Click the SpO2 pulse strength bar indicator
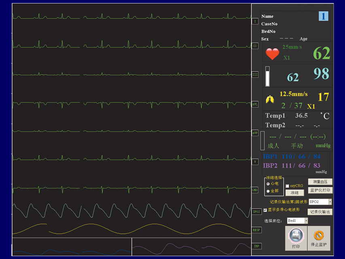Image resolution: width=345 pixels, height=259 pixels. (x=267, y=76)
